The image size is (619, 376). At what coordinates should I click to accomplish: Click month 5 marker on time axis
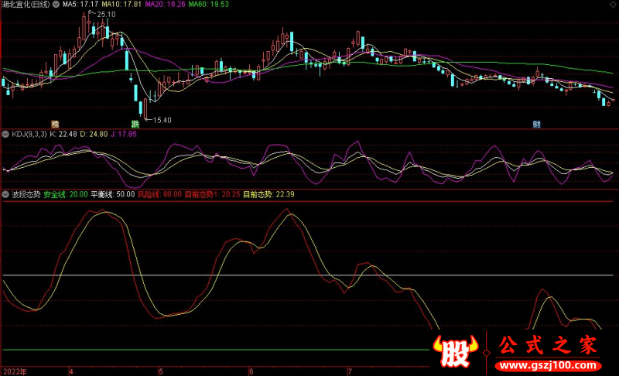tap(161, 371)
